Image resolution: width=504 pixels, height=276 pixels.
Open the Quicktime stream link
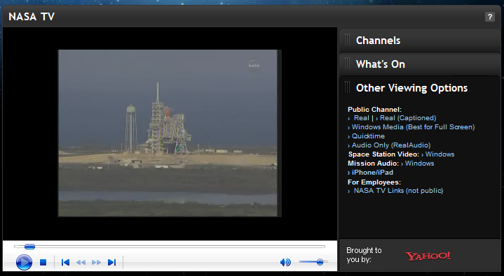coord(368,136)
